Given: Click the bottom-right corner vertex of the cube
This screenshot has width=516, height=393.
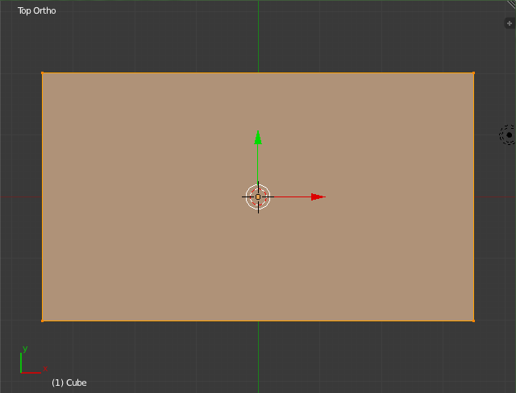Looking at the screenshot, I should 474,321.
